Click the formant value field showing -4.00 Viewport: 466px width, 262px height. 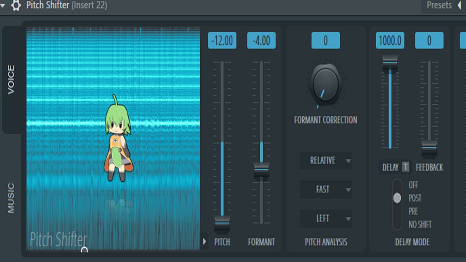point(261,41)
